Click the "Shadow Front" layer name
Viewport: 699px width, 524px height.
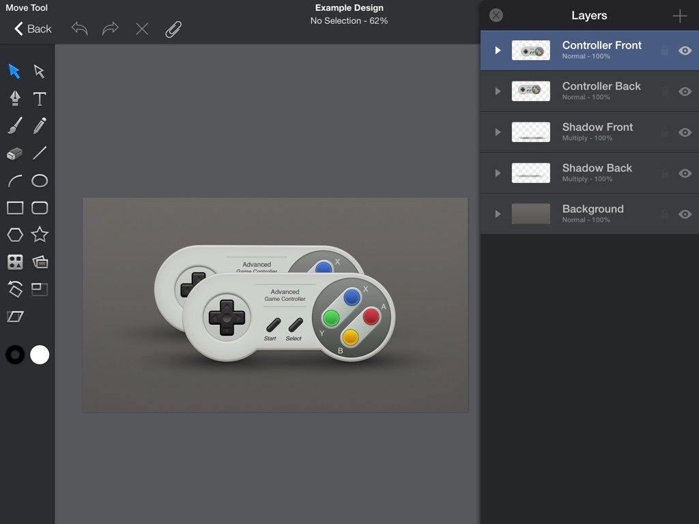click(x=597, y=128)
